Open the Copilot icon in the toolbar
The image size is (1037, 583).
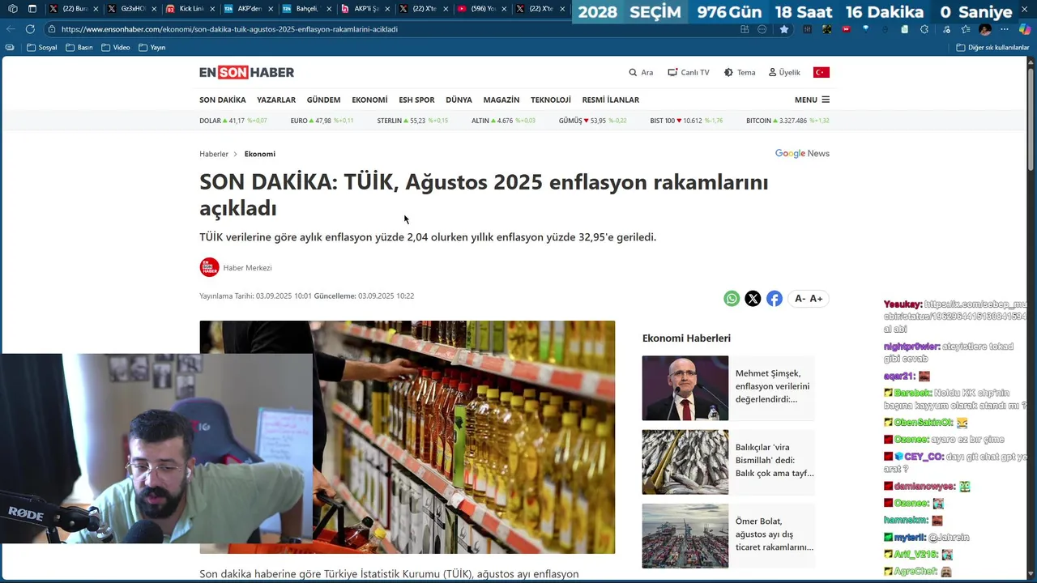[1025, 29]
